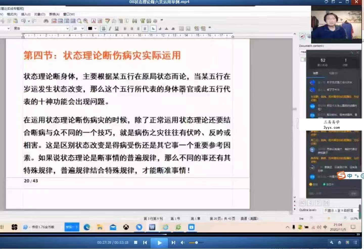Open the font color dropdown arrow

point(96,28)
